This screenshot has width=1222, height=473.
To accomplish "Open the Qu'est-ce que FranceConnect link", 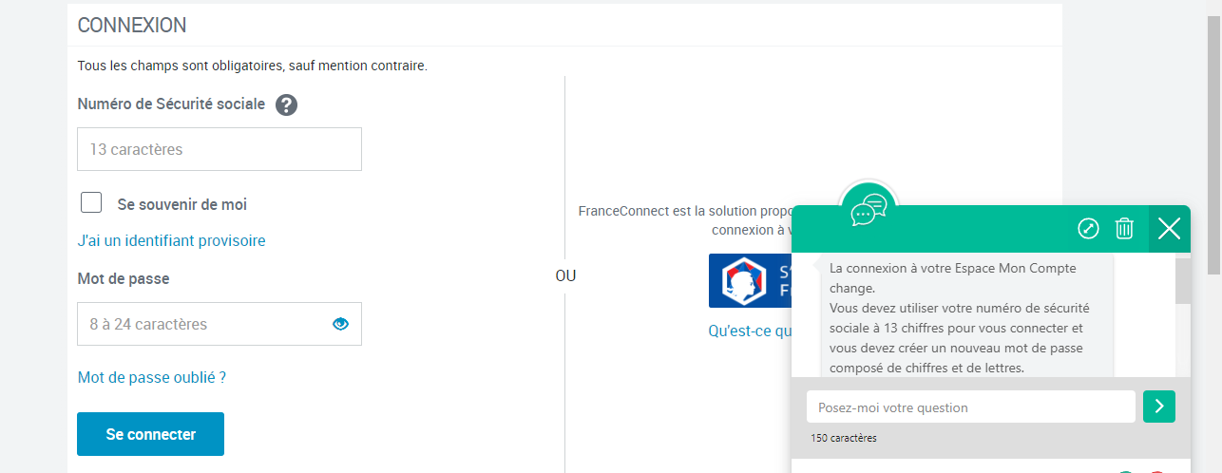I will [750, 331].
